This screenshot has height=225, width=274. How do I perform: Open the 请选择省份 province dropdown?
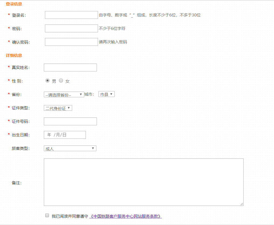64,95
